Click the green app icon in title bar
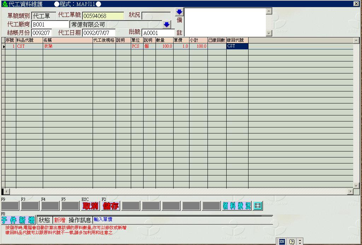 coord(5,4)
